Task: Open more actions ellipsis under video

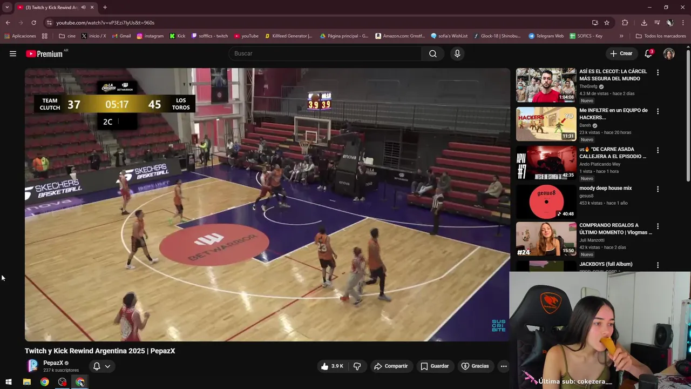Action: [504, 366]
